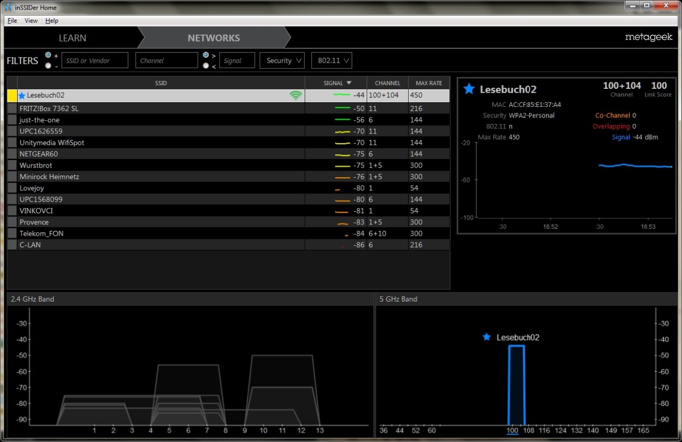
Task: Sort by the CHANNEL column header
Action: [387, 83]
